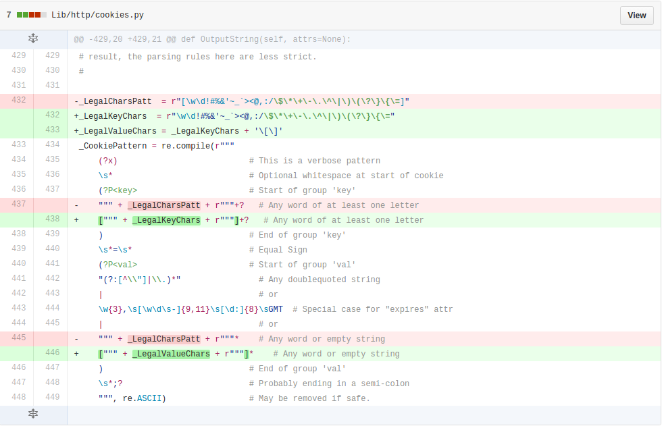The width and height of the screenshot is (662, 426).
Task: Click the added _LegalKeyChars definition line
Action: (234, 116)
